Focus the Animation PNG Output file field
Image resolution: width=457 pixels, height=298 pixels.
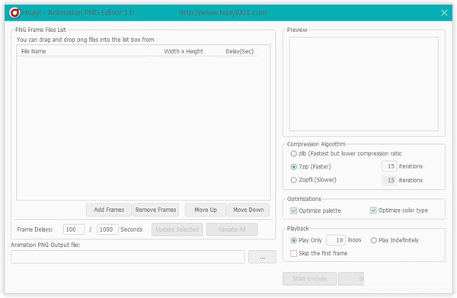pyautogui.click(x=128, y=257)
